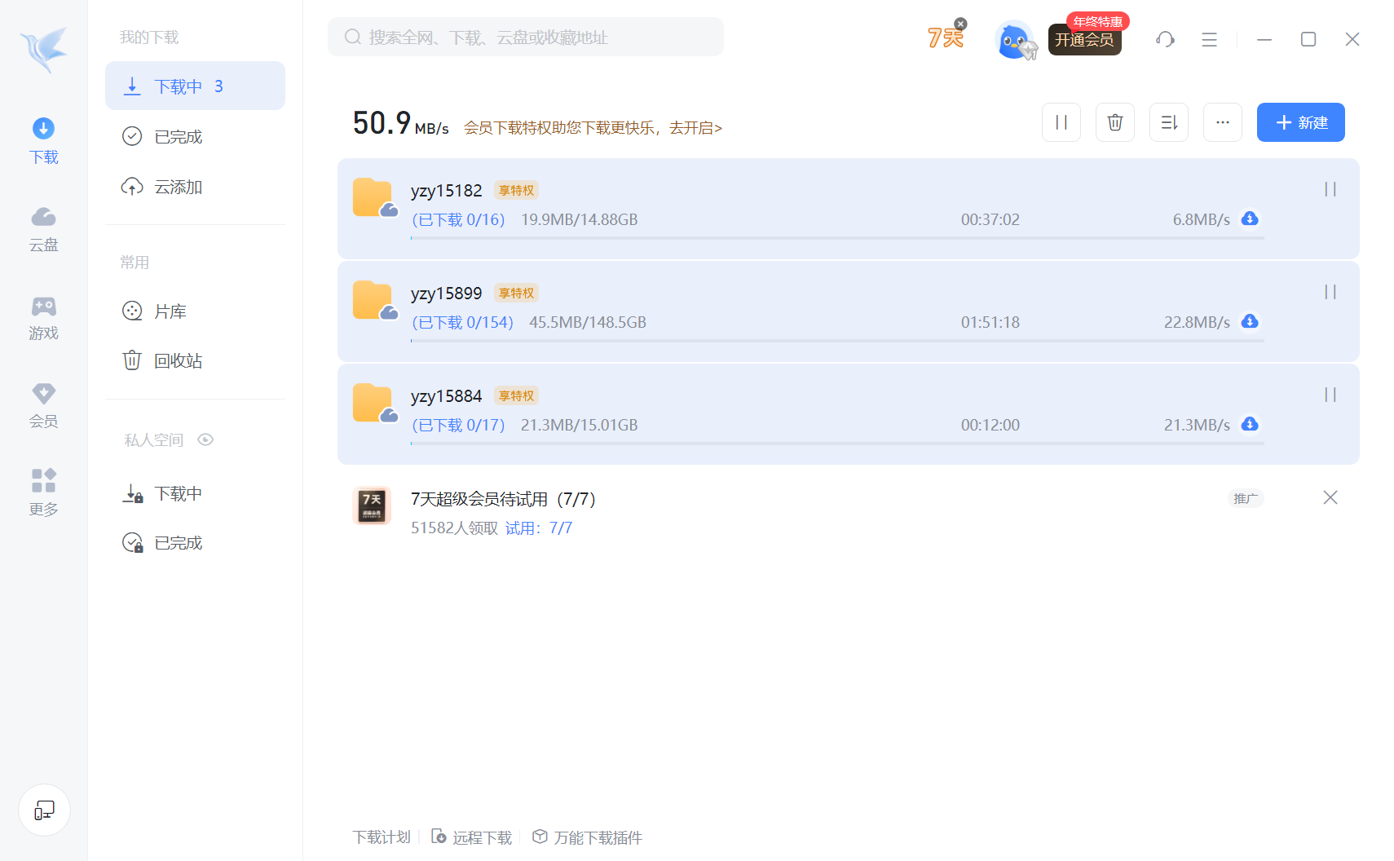Click cloud acceleration icon for yzy15899

click(x=1250, y=321)
